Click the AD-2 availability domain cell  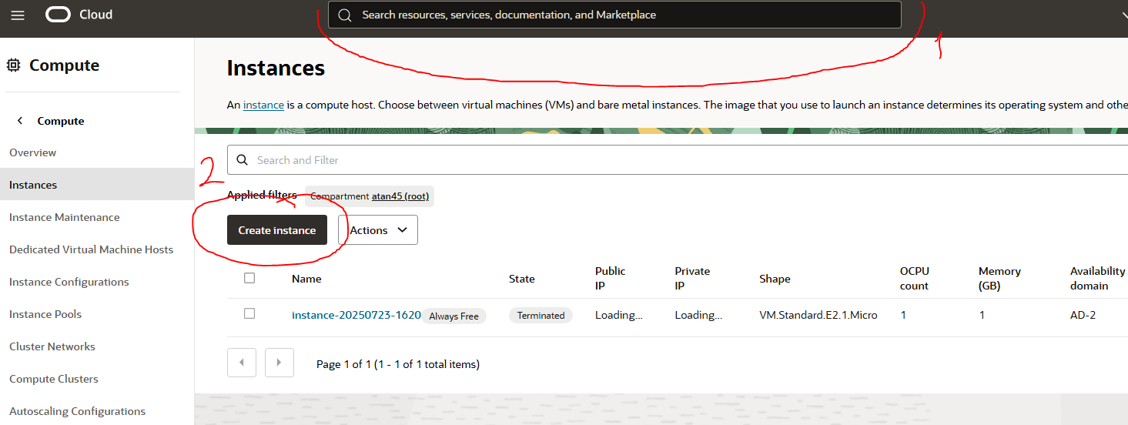(x=1083, y=315)
